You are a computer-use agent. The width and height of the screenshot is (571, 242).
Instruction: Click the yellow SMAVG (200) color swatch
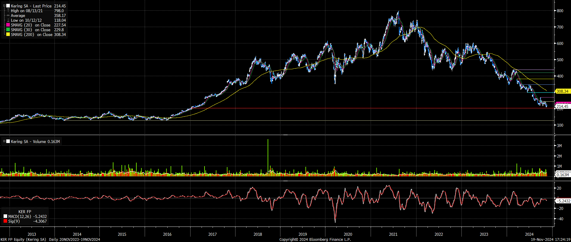point(8,34)
